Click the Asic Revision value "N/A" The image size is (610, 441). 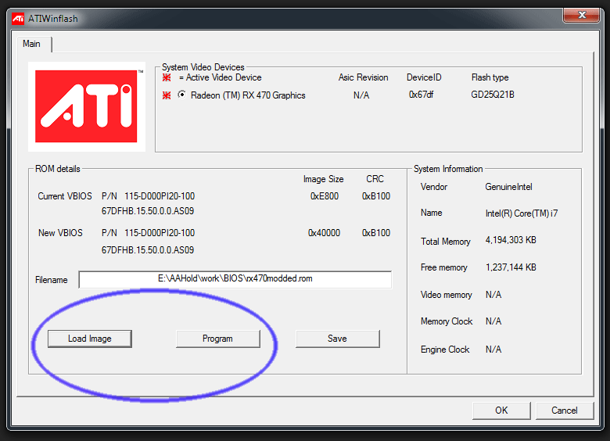tap(361, 95)
